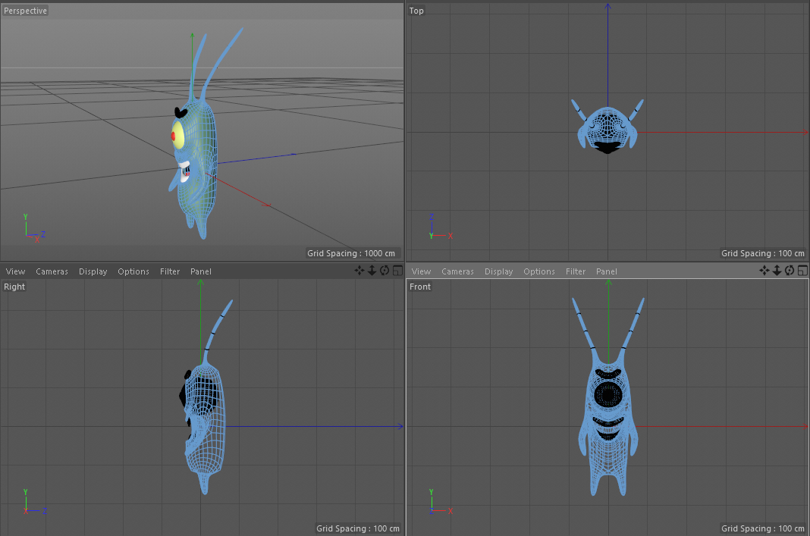Select the pan camera icon in the Right viewport
Viewport: 810px width, 536px height.
coord(359,271)
